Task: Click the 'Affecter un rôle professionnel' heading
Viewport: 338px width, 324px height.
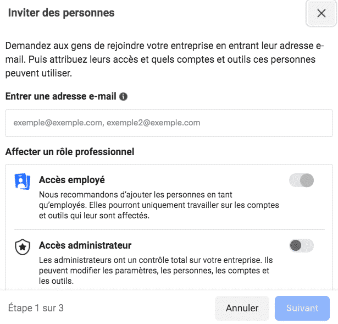Action: [x=70, y=151]
